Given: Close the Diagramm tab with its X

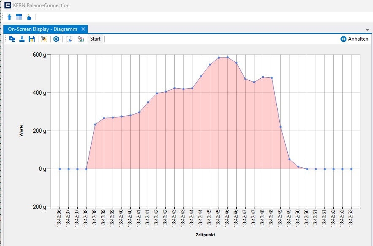Looking at the screenshot, I should point(84,29).
